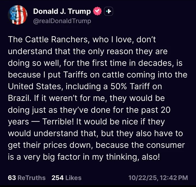
Task: Click the phrase 'The Cattle Ranchers'
Action: [48, 39]
